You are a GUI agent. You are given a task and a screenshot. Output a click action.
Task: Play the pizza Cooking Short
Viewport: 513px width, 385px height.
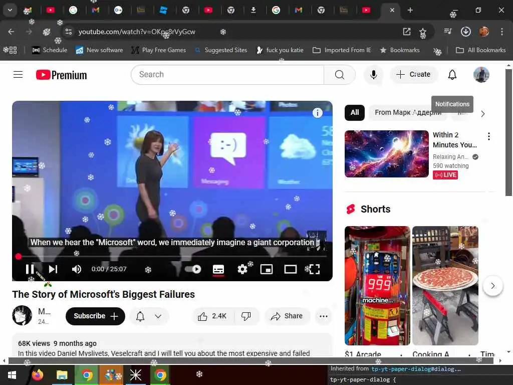pyautogui.click(x=445, y=285)
